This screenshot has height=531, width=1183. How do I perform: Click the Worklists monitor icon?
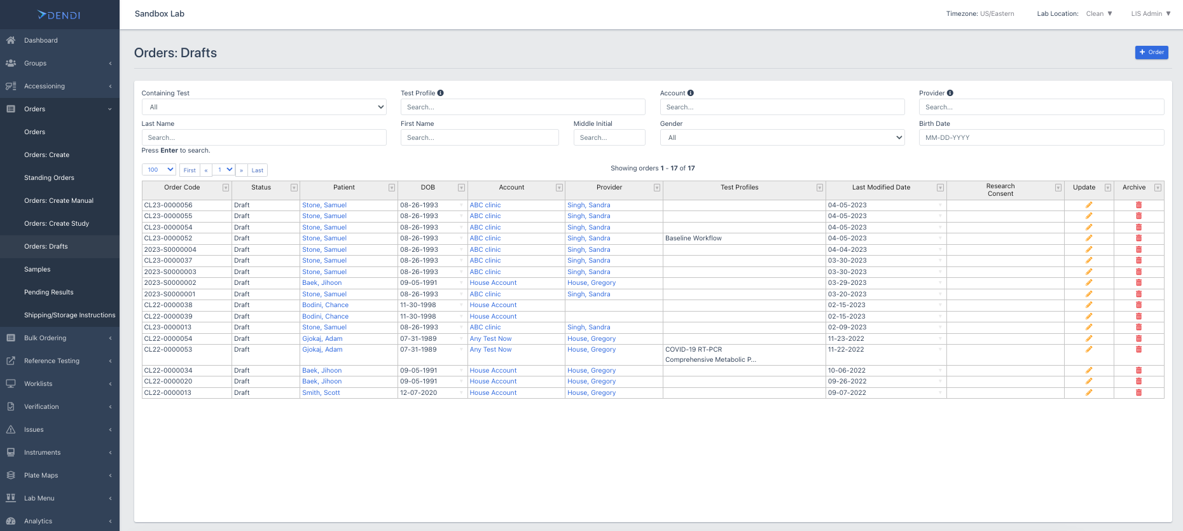point(11,383)
